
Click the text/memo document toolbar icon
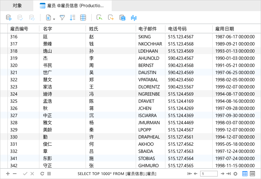pos(48,18)
